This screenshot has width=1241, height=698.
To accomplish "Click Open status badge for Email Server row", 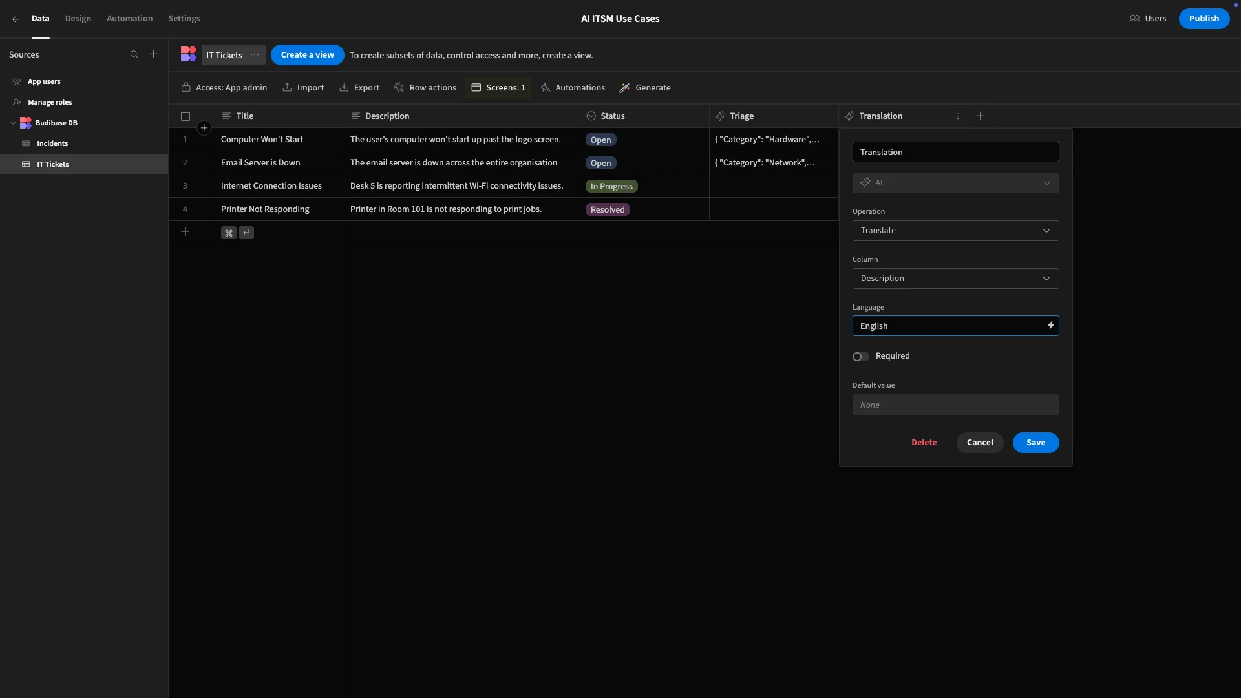I will click(600, 163).
